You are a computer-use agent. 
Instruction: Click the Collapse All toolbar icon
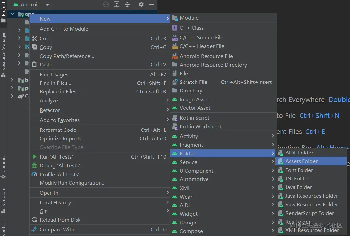127,4
